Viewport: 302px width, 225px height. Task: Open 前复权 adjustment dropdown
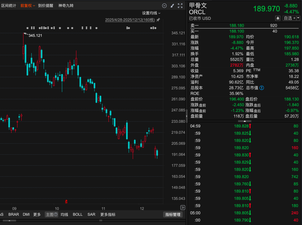pos(28,6)
